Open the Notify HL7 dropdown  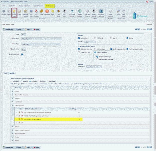[x=93, y=67]
